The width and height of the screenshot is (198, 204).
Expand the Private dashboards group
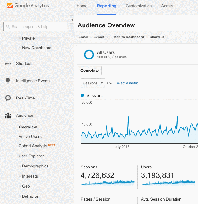(20, 38)
